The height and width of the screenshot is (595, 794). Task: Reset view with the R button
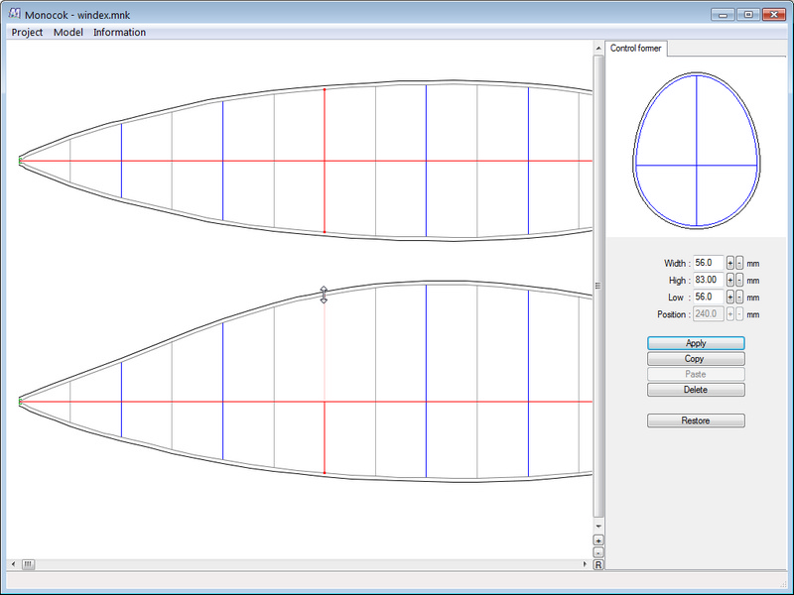pyautogui.click(x=598, y=564)
